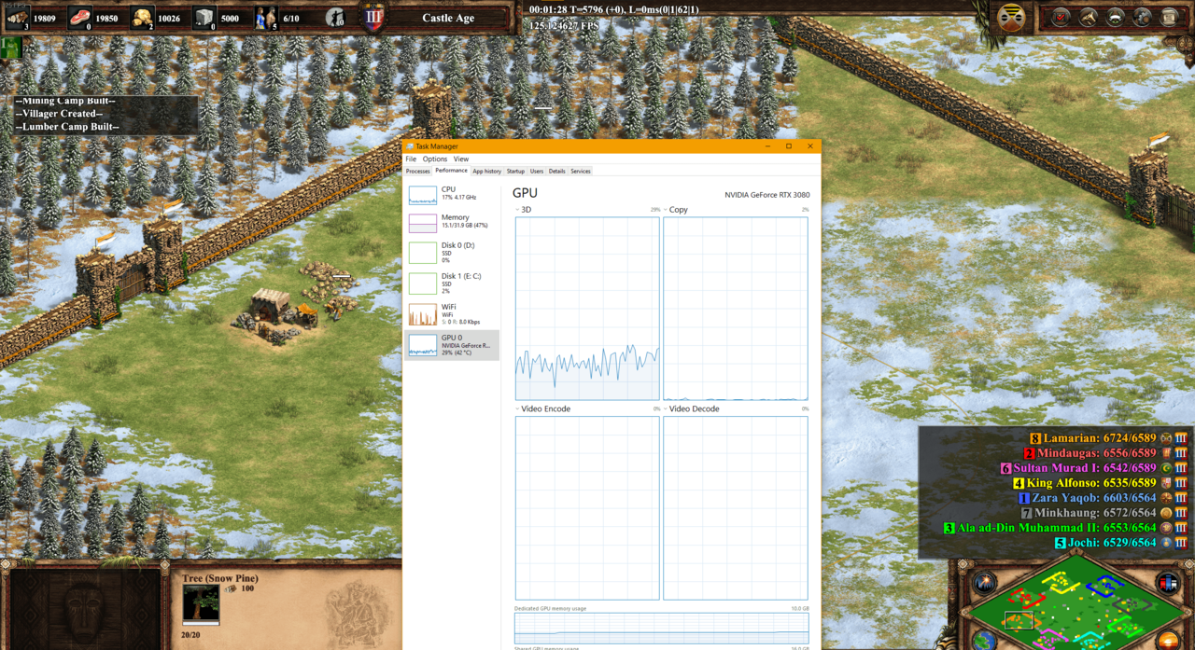The height and width of the screenshot is (650, 1195).
Task: Click the Castle Age shield emblem
Action: coord(374,18)
